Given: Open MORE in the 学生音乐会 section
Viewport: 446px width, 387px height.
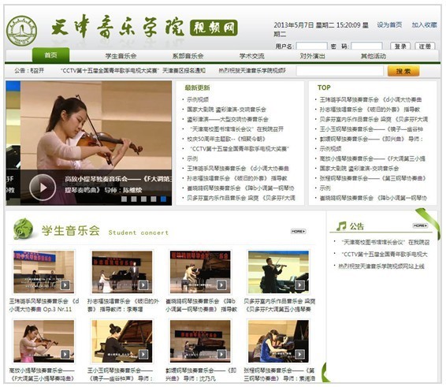Looking at the screenshot, I should pyautogui.click(x=298, y=232).
